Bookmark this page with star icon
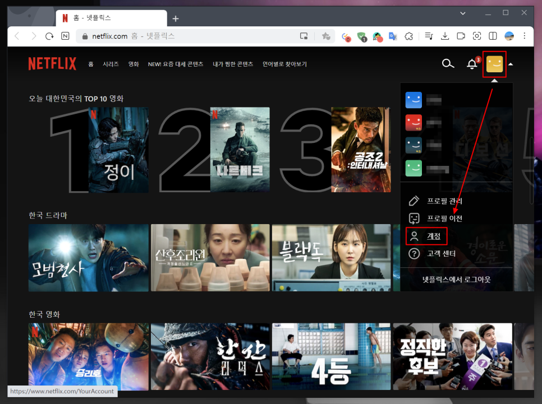Viewport: 542px width, 404px height. 325,36
